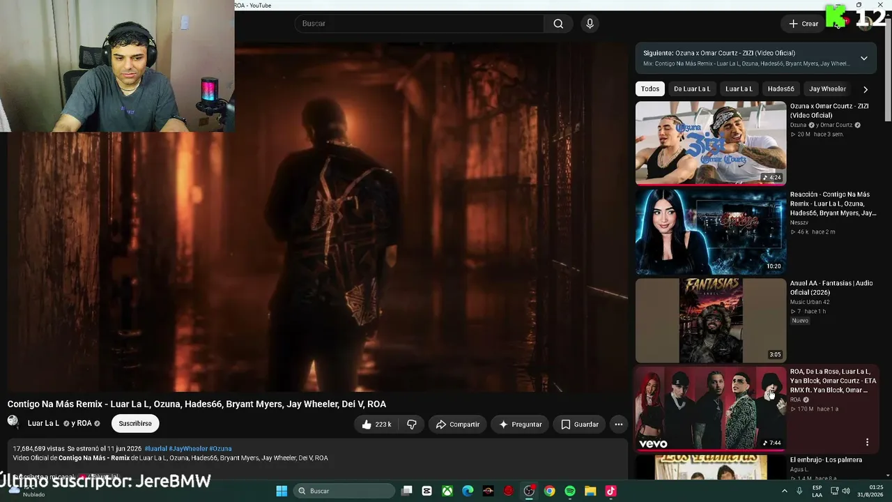Open the #luarlal hashtag link

click(155, 449)
